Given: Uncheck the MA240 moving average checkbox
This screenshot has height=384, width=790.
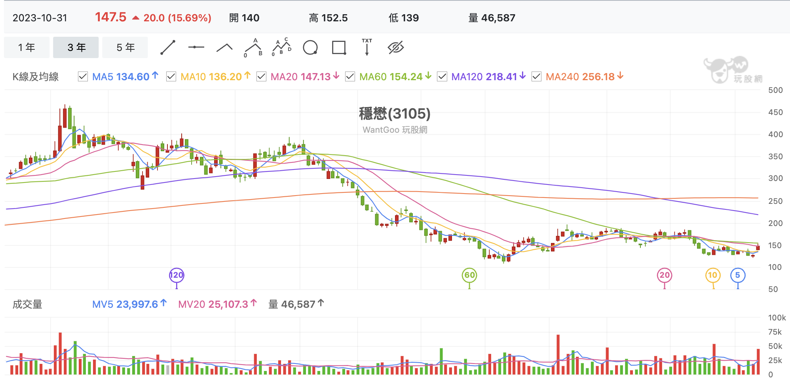Looking at the screenshot, I should click(536, 77).
